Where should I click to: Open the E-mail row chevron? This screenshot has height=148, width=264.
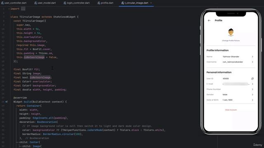click(252, 84)
